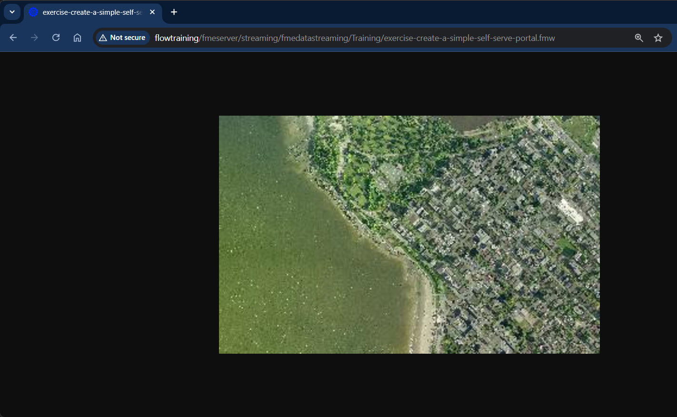
Task: Click the Not secure badge for site details
Action: (x=122, y=37)
